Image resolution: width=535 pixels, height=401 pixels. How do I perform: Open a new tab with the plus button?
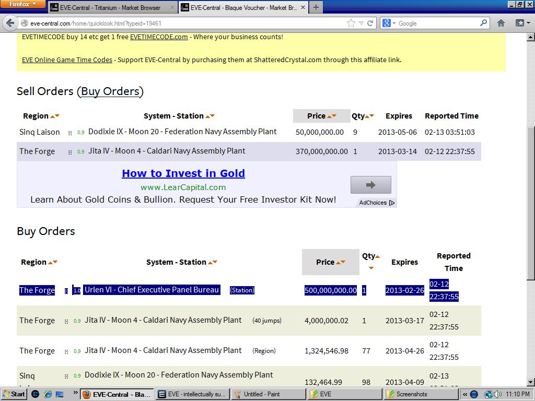point(316,7)
